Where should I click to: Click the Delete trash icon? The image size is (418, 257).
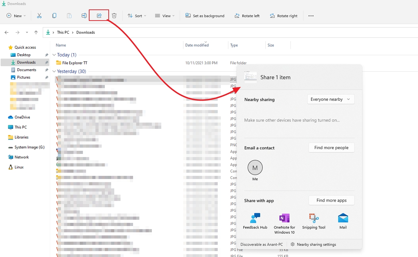pos(114,16)
